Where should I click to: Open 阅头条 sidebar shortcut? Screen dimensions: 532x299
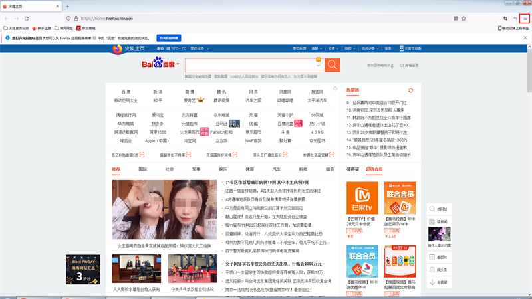pyautogui.click(x=439, y=270)
